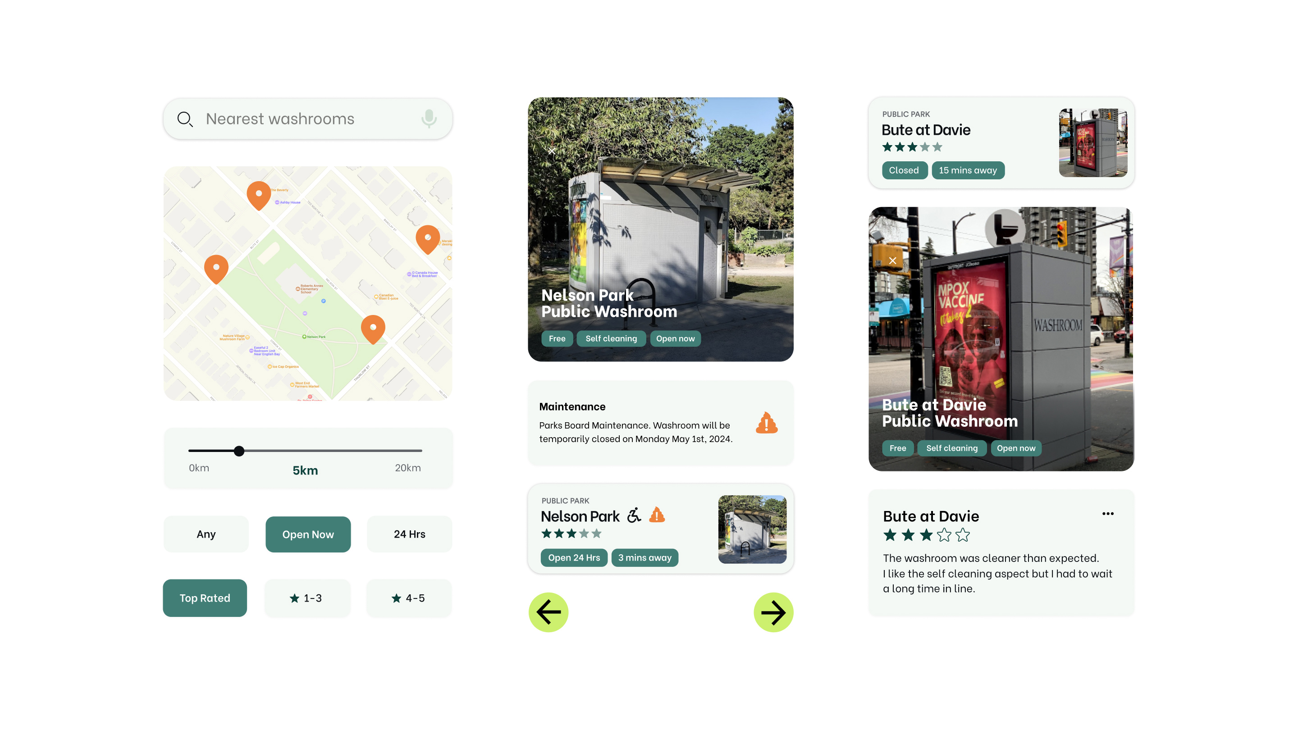Toggle the 'Any' filter option
1298x730 pixels.
(x=205, y=534)
